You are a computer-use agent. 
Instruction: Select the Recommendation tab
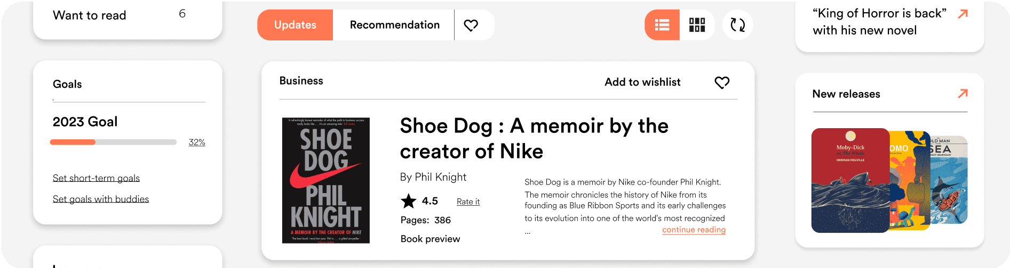click(x=394, y=25)
